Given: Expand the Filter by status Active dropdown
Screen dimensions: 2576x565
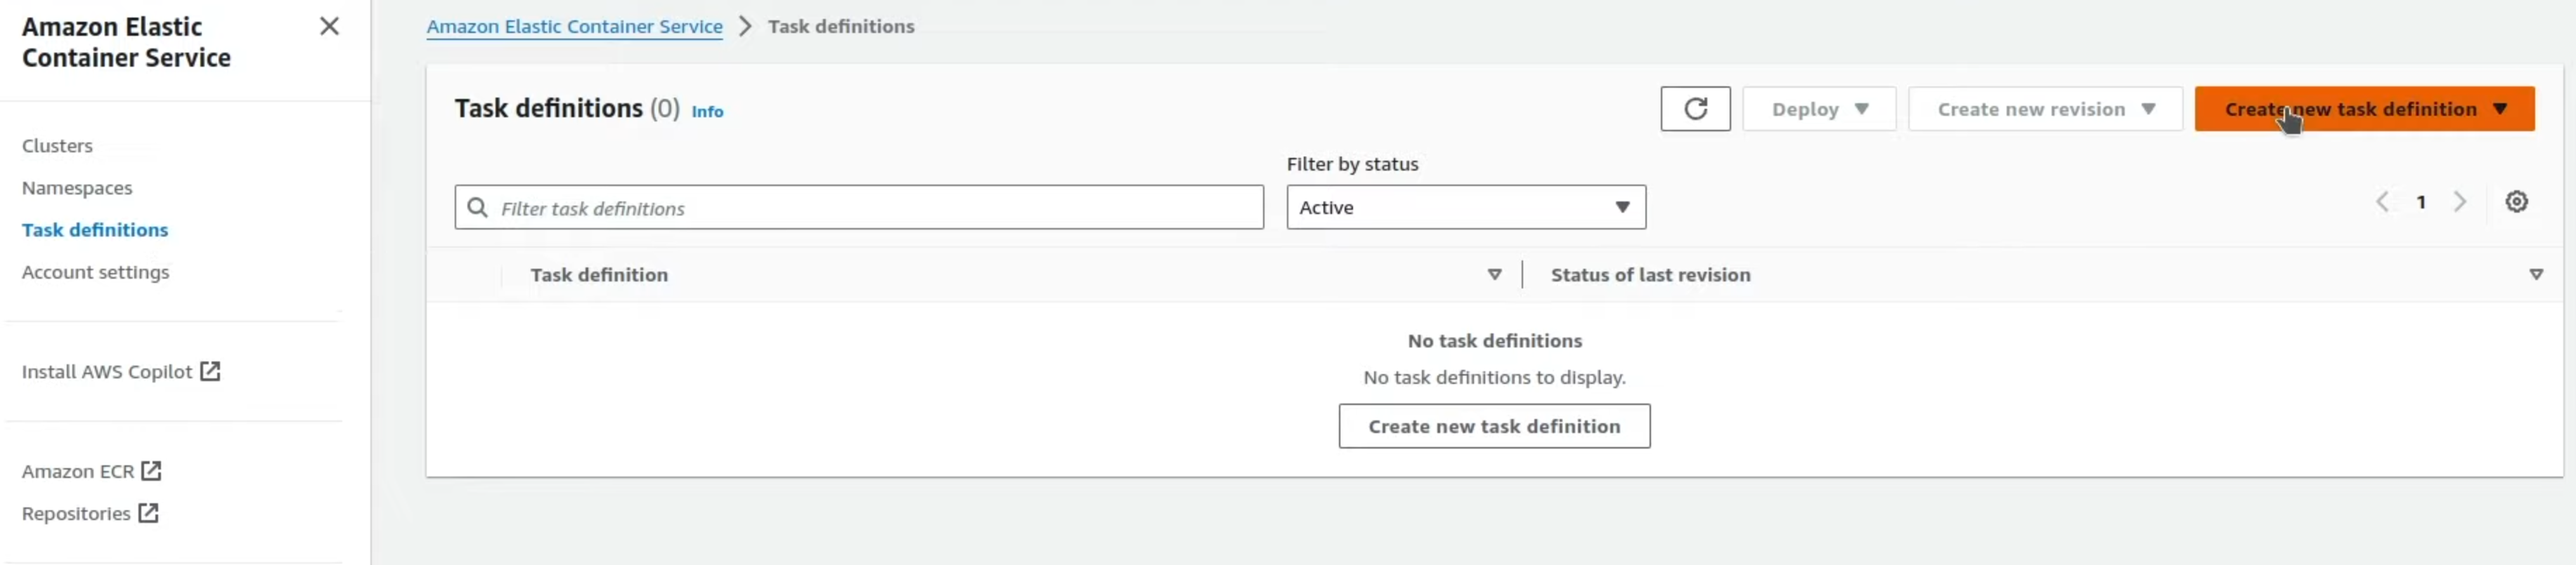Looking at the screenshot, I should tap(1466, 208).
